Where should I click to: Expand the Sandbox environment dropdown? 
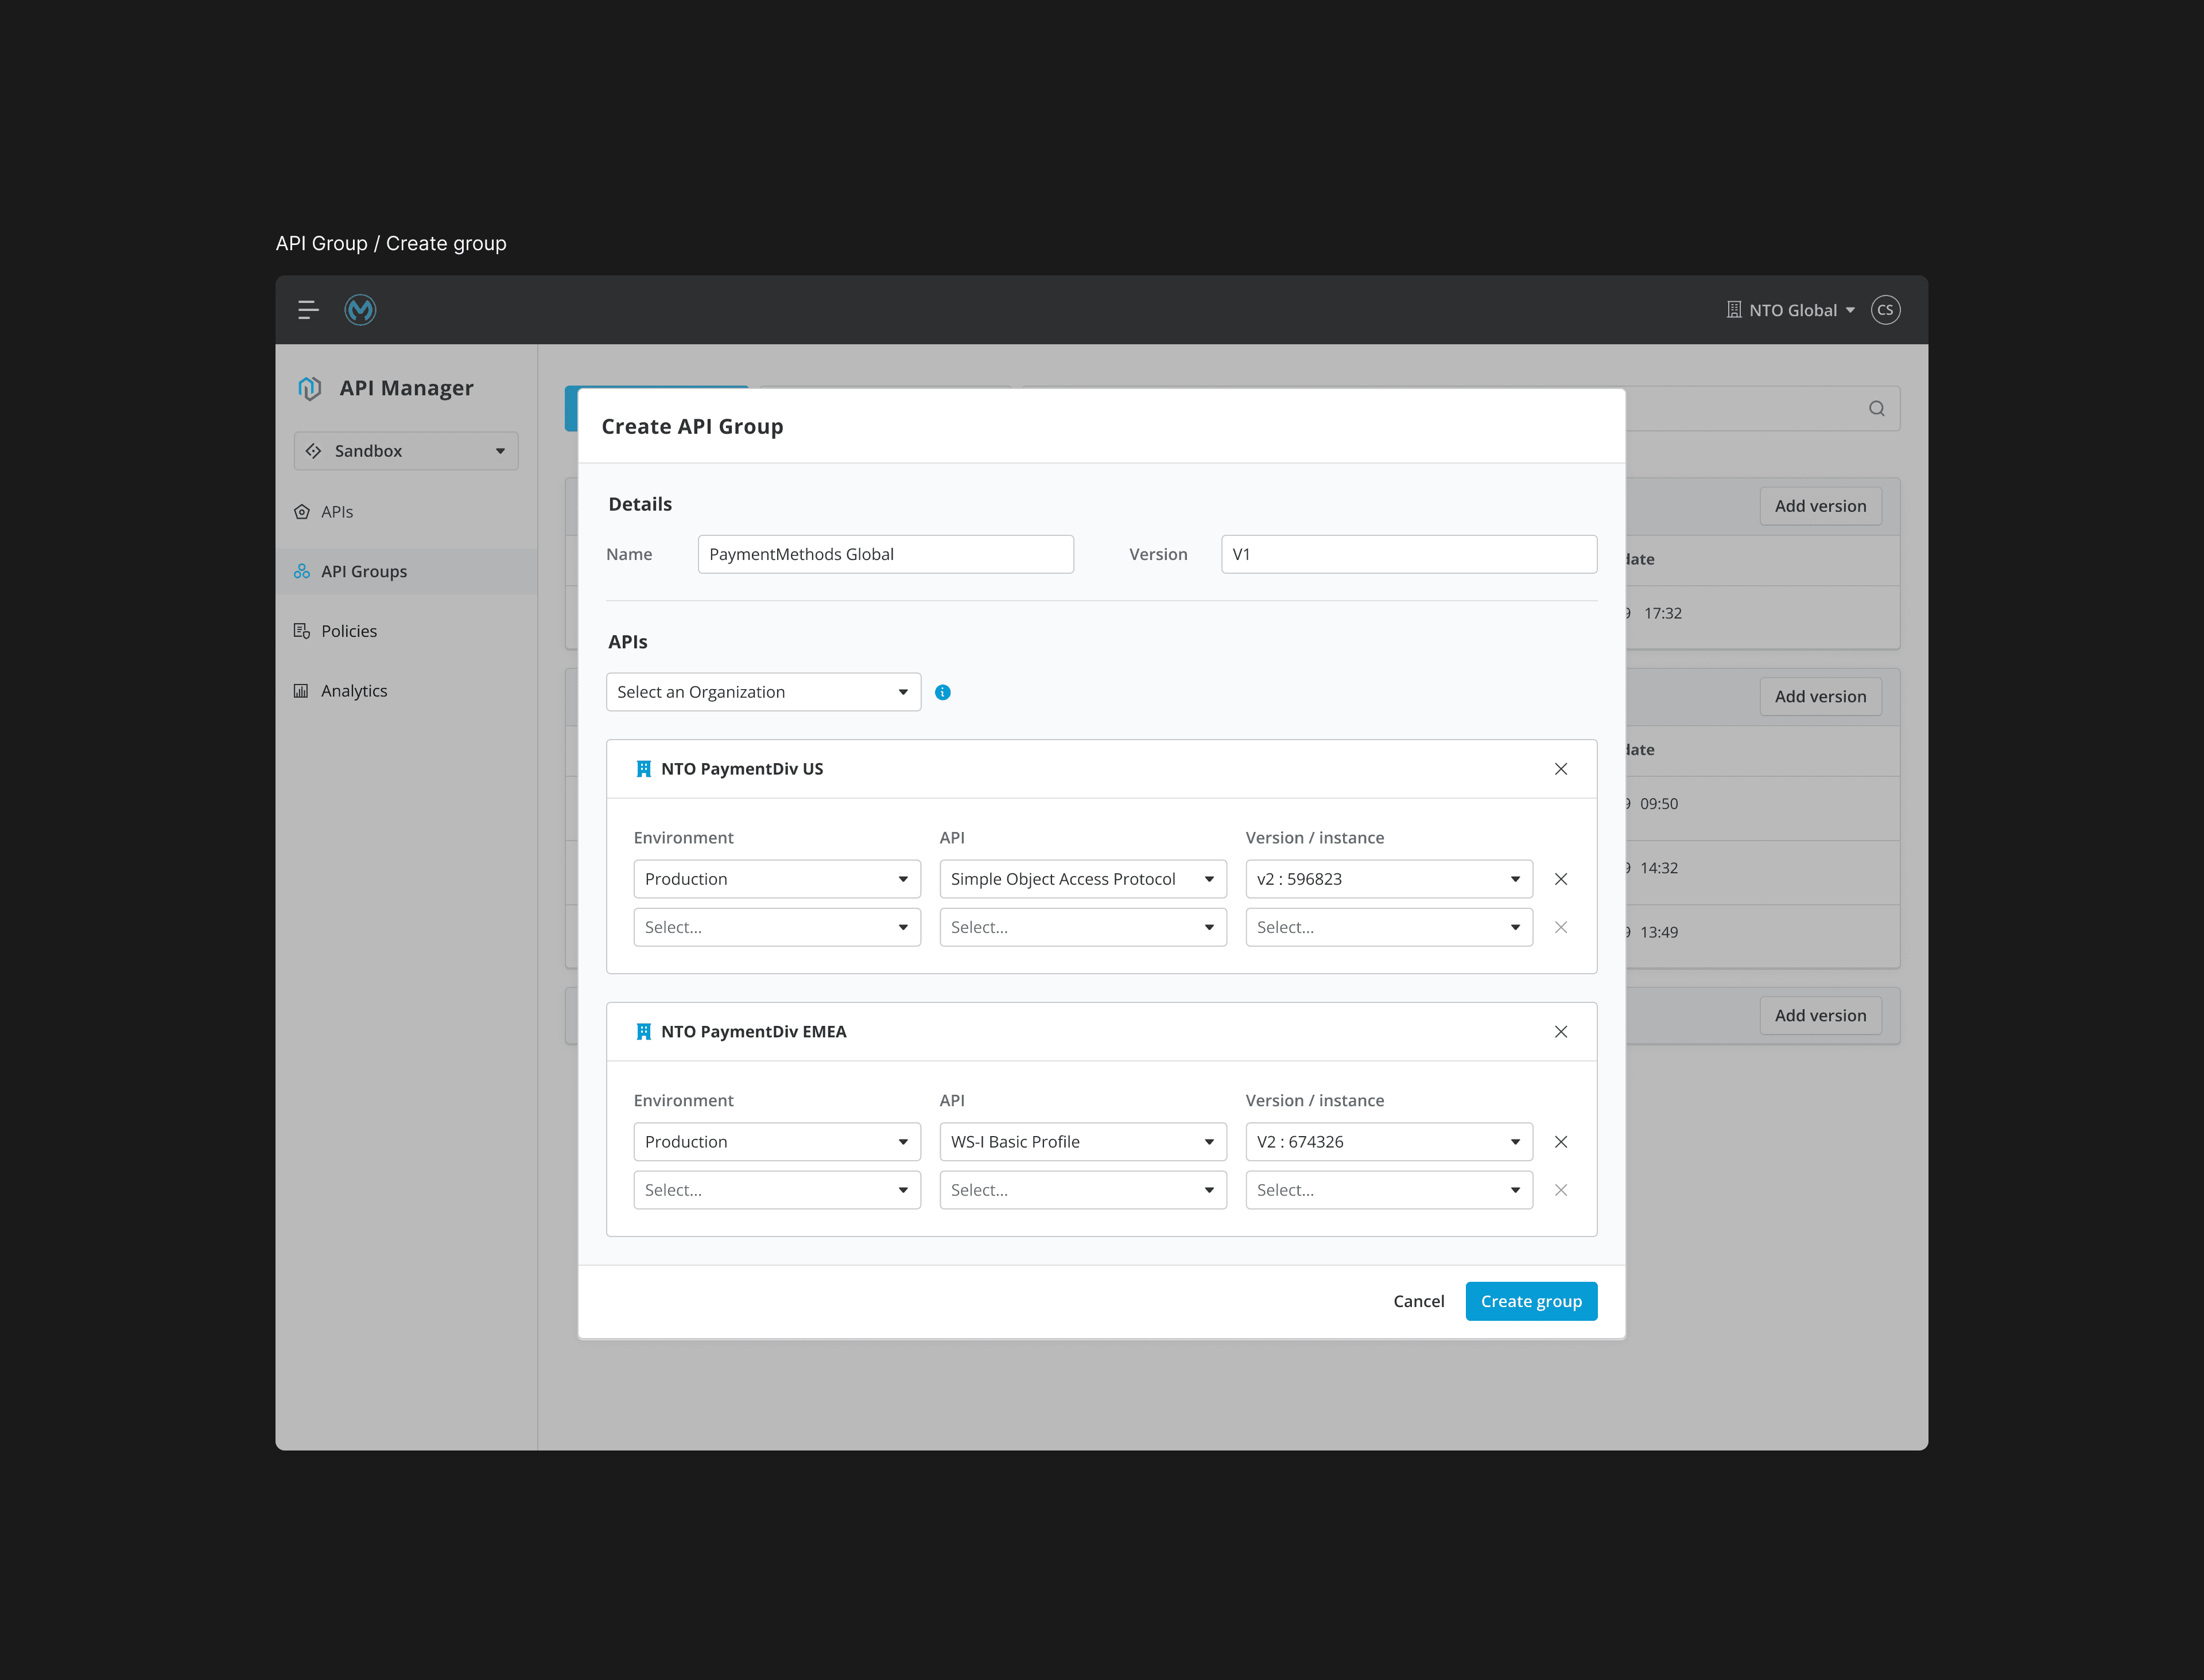(405, 451)
